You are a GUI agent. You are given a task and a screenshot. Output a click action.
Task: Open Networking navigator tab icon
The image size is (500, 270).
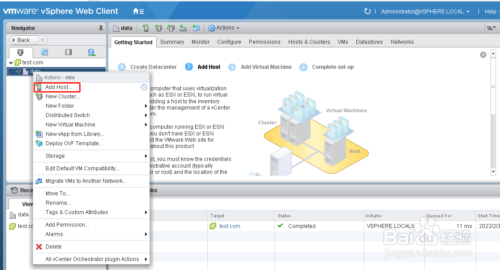click(x=91, y=52)
